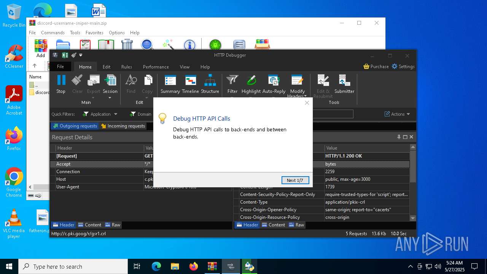Viewport: 487px width, 274px height.
Task: Switch to response Content tab
Action: pyautogui.click(x=274, y=225)
